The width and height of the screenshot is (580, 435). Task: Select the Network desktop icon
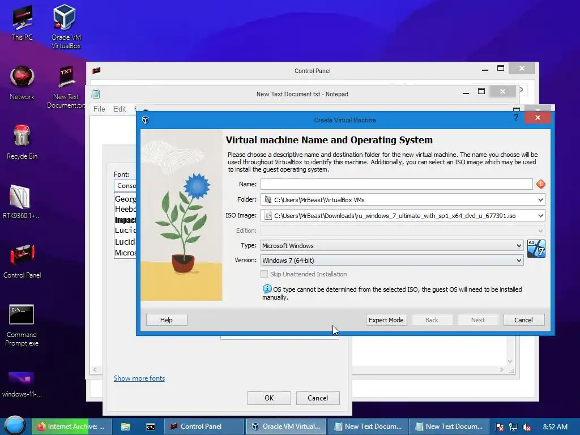tap(22, 83)
